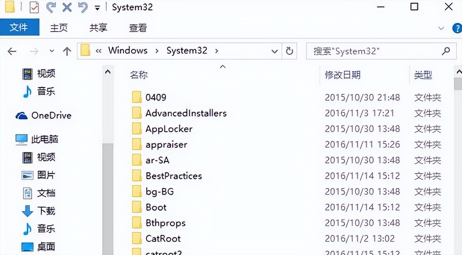
Task: Go back with the left arrow
Action: pos(12,52)
